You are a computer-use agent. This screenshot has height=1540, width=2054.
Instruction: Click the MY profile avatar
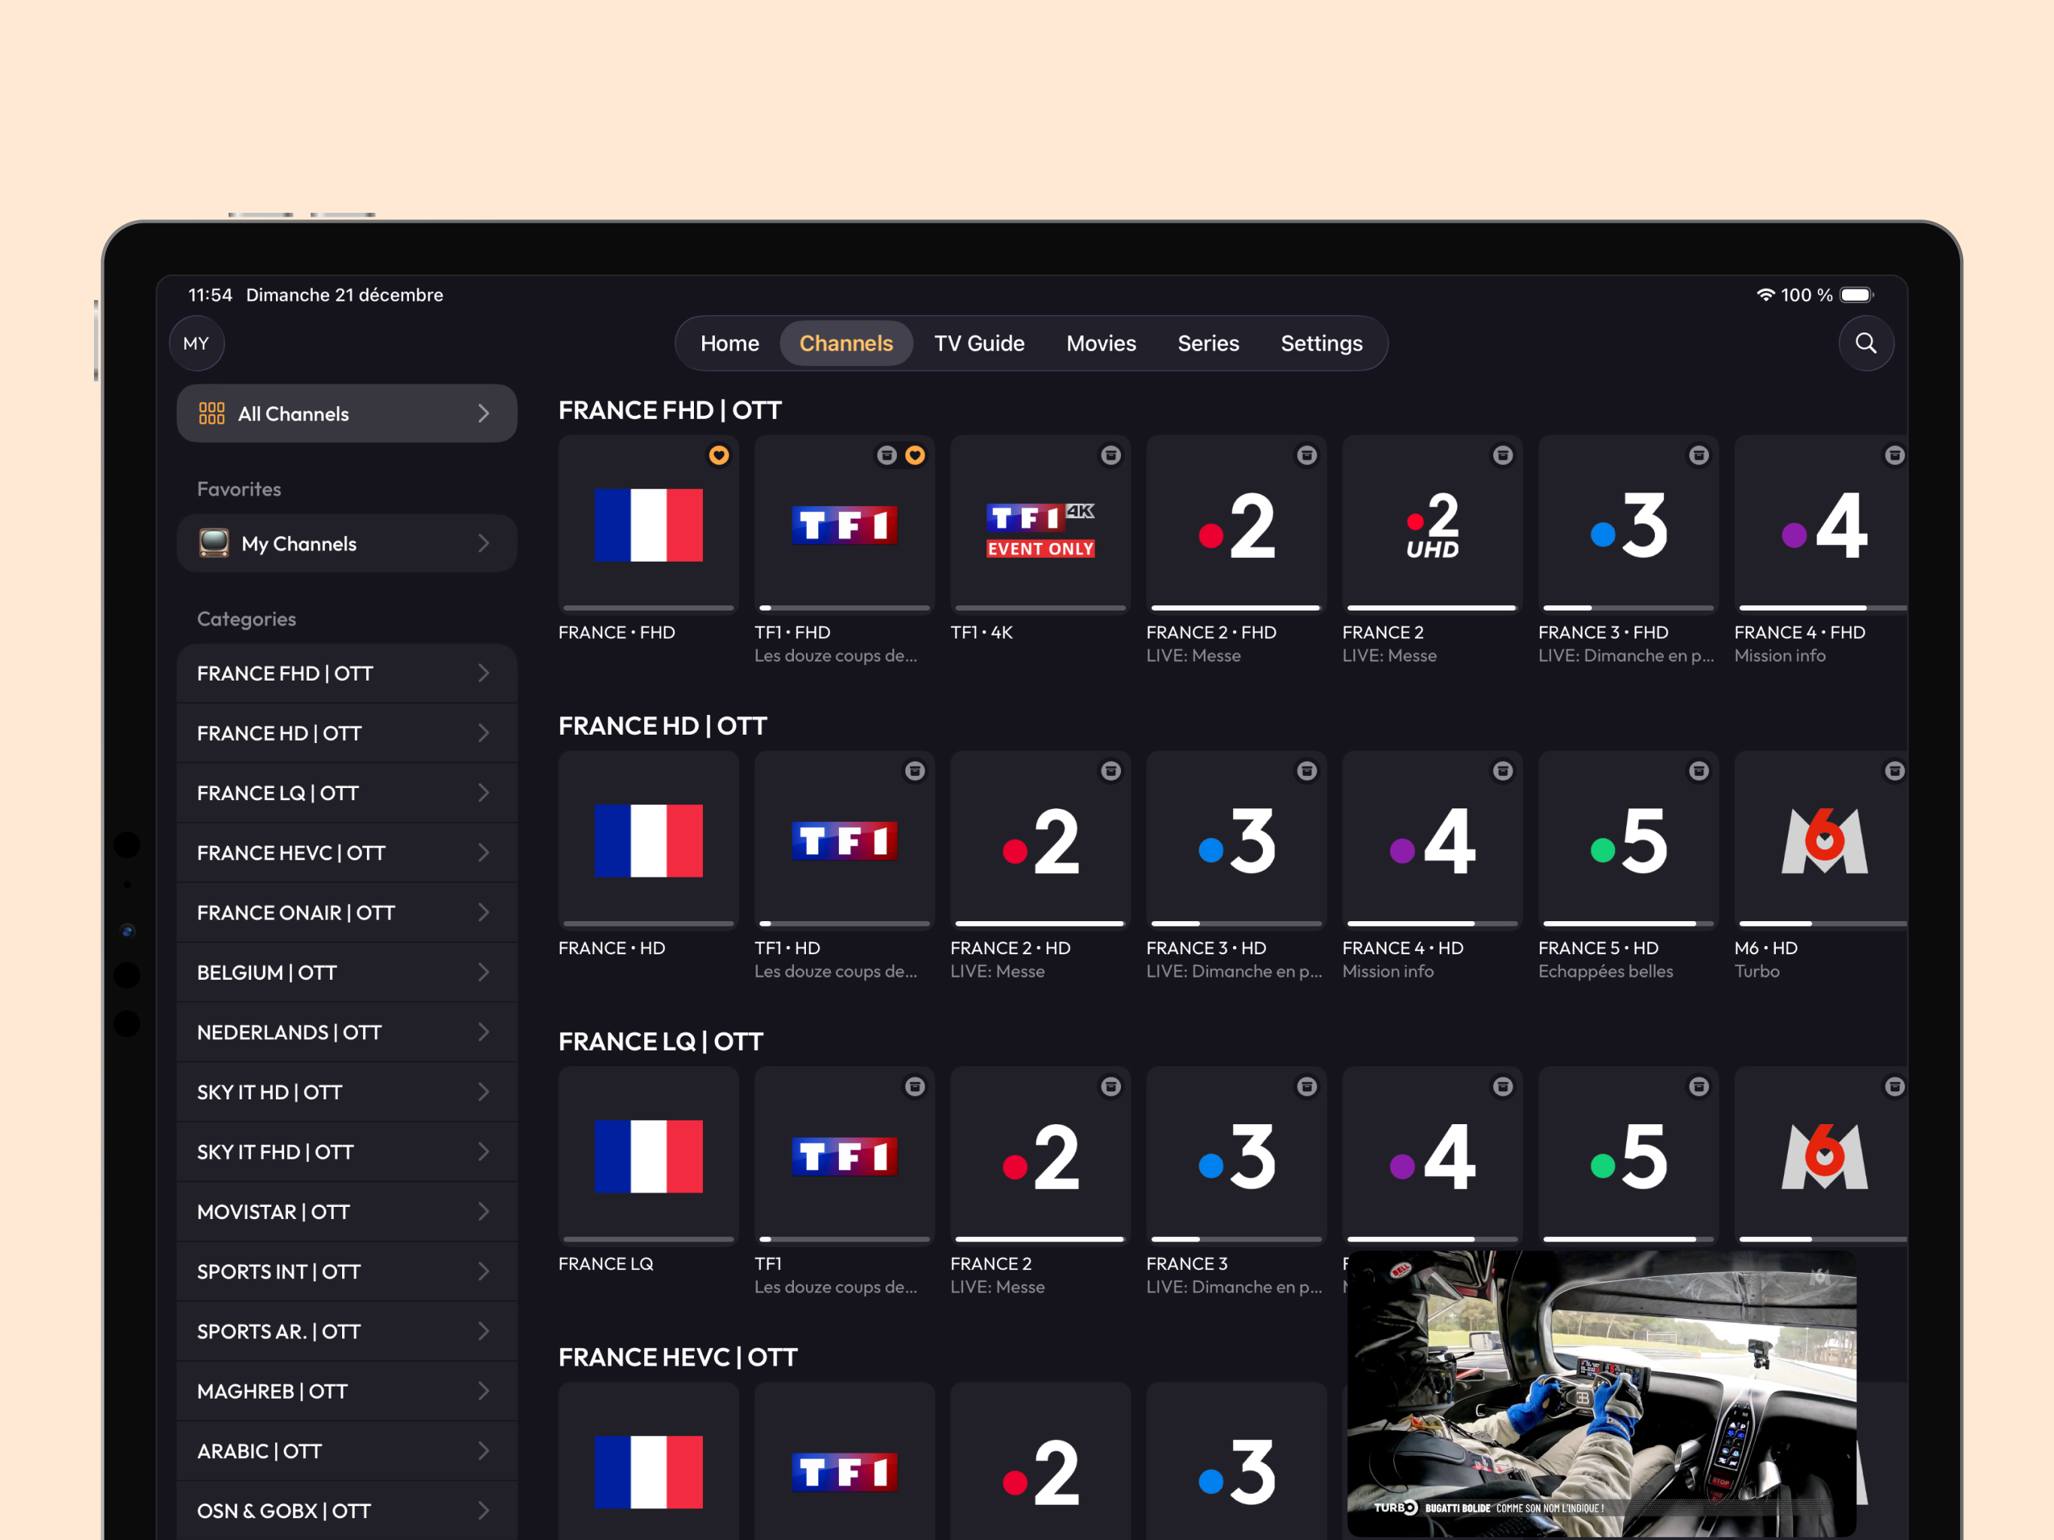pyautogui.click(x=196, y=344)
